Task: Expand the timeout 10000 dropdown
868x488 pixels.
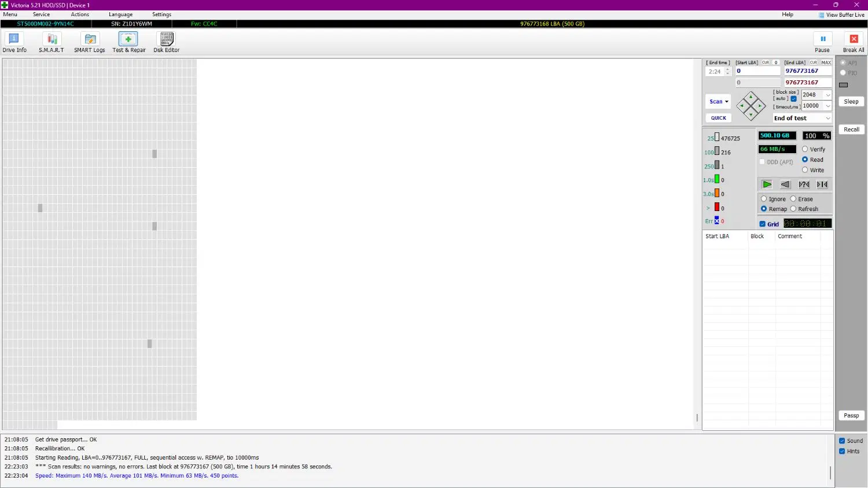Action: click(827, 106)
